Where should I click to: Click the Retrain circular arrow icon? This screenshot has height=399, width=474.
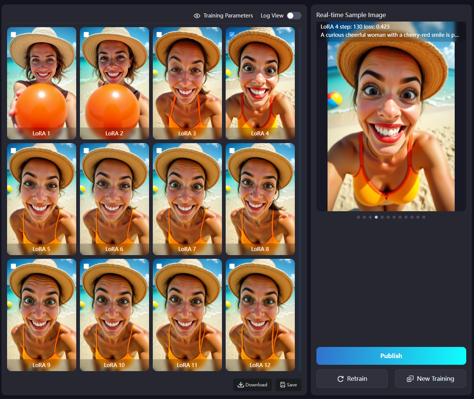(340, 379)
